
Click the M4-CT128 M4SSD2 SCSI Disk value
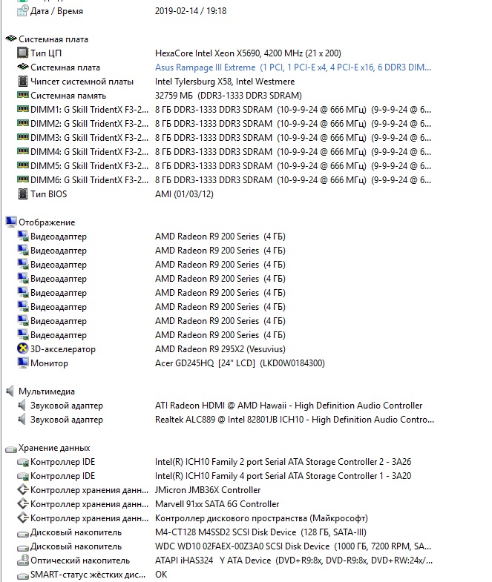(260, 532)
